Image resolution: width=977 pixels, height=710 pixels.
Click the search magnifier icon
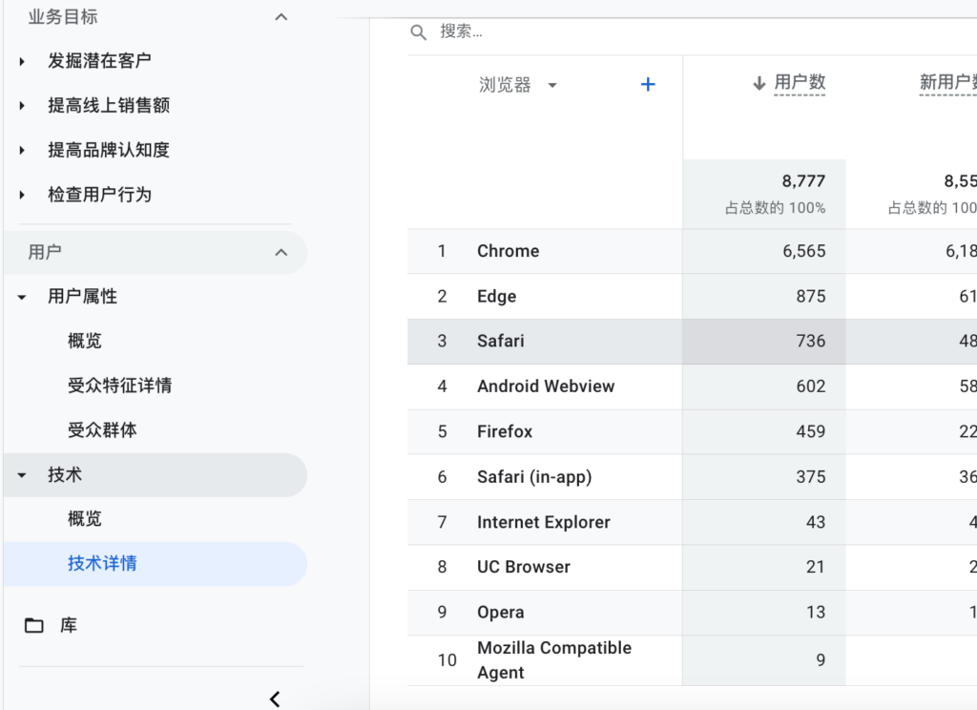point(419,31)
